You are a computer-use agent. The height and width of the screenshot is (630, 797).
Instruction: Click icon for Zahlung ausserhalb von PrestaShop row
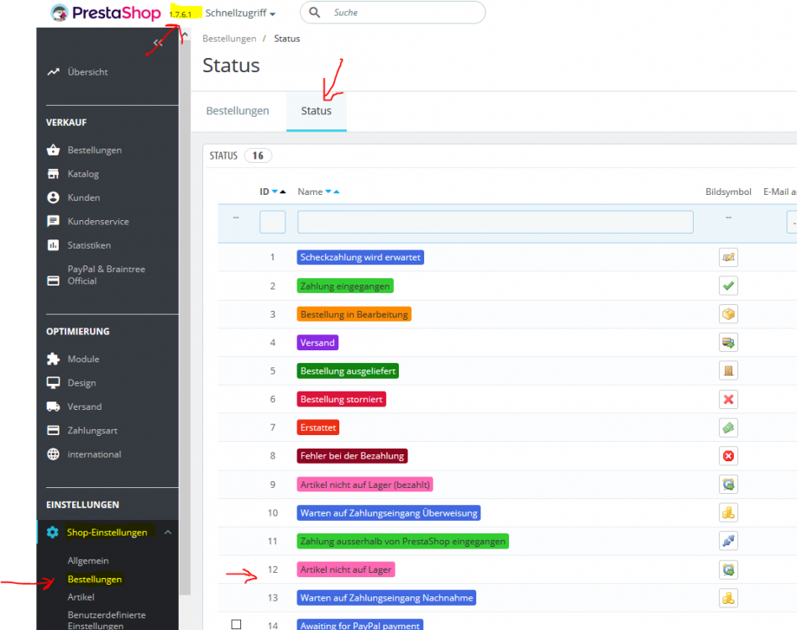(728, 541)
